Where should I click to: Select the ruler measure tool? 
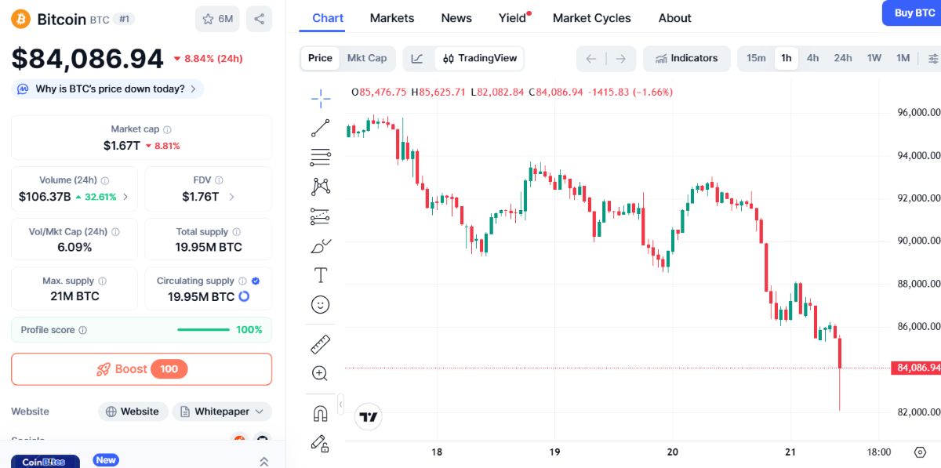(320, 343)
